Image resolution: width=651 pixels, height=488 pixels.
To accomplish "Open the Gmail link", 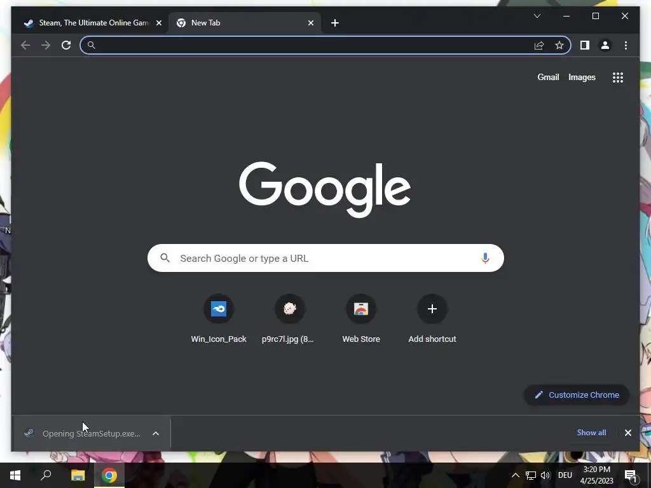I will coord(548,77).
